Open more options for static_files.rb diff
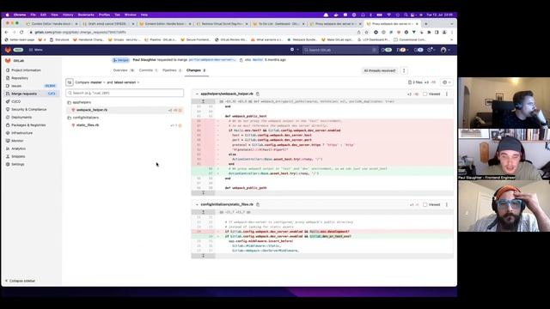 (447, 204)
